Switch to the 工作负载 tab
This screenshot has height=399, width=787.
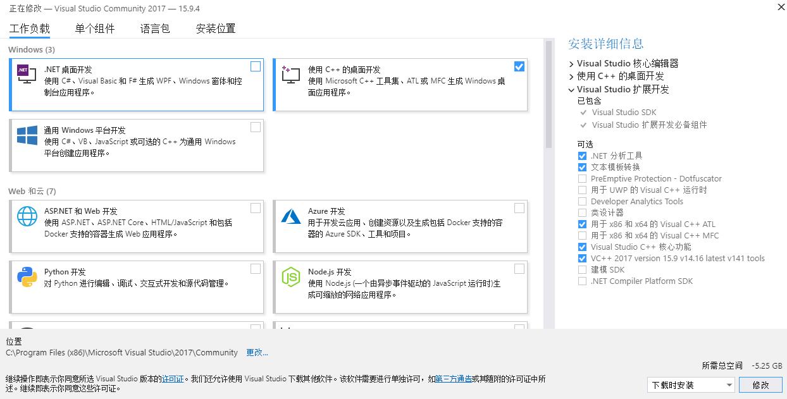[x=29, y=28]
